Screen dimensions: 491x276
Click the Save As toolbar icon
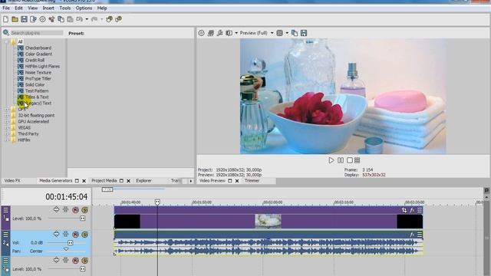click(33, 19)
